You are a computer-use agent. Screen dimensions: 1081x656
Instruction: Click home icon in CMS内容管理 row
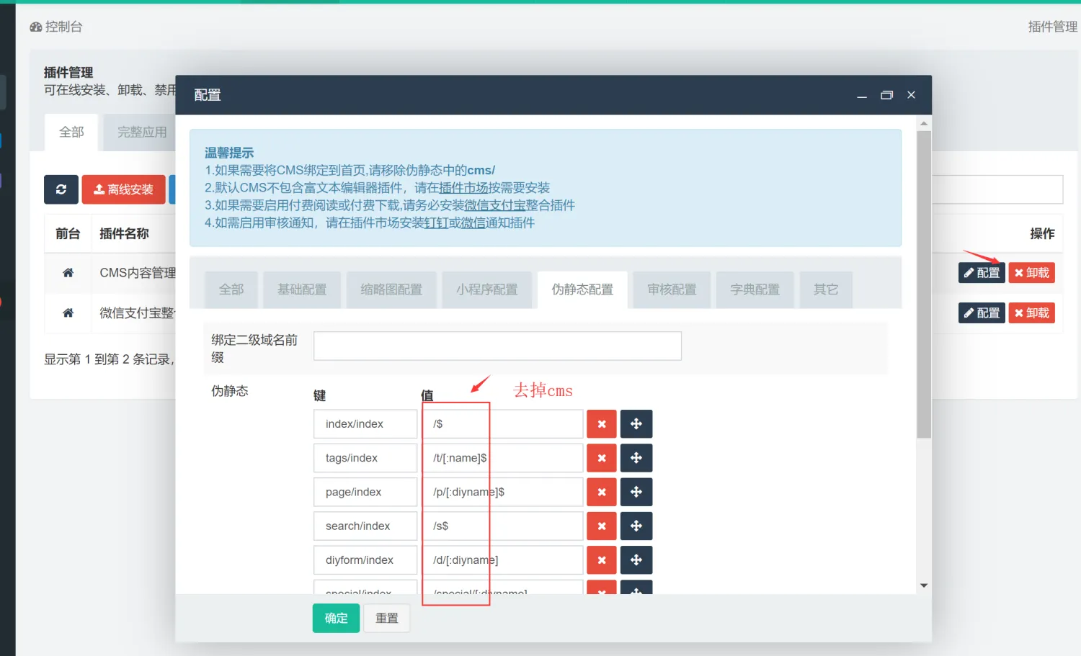point(68,273)
